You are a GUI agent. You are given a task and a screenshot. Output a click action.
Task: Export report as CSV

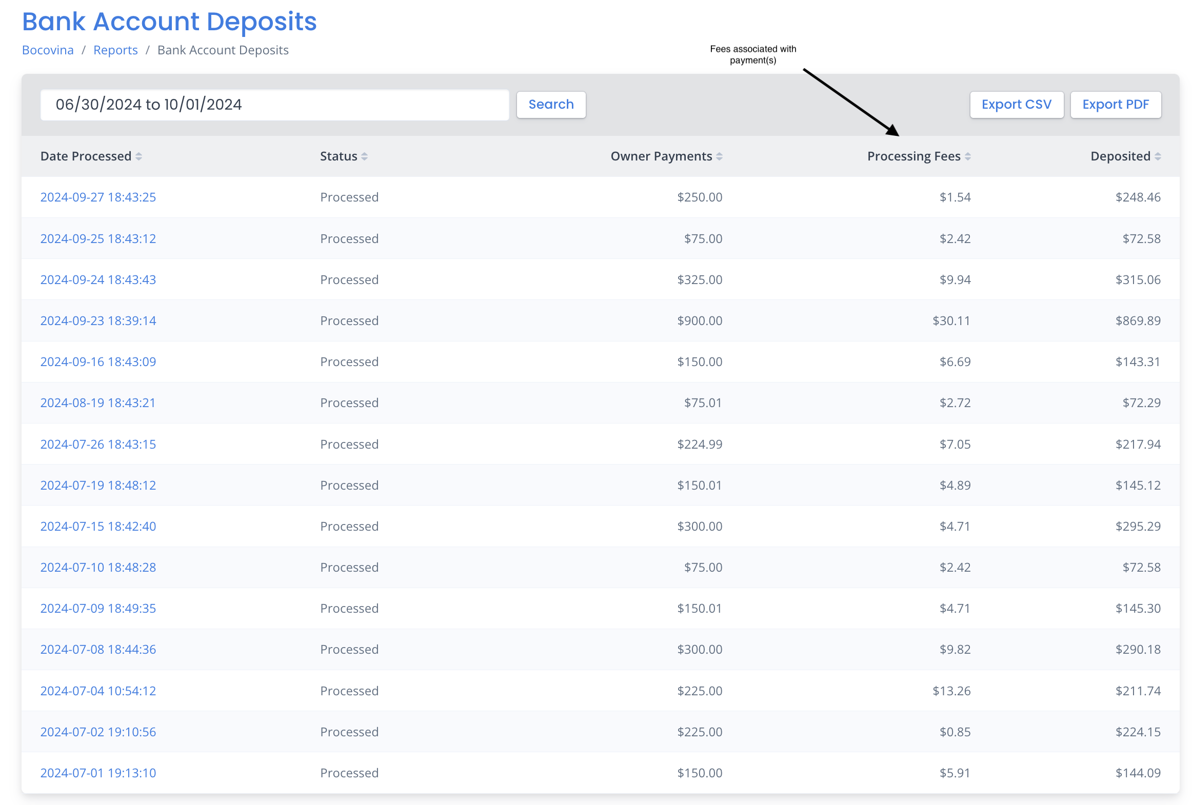(1017, 105)
